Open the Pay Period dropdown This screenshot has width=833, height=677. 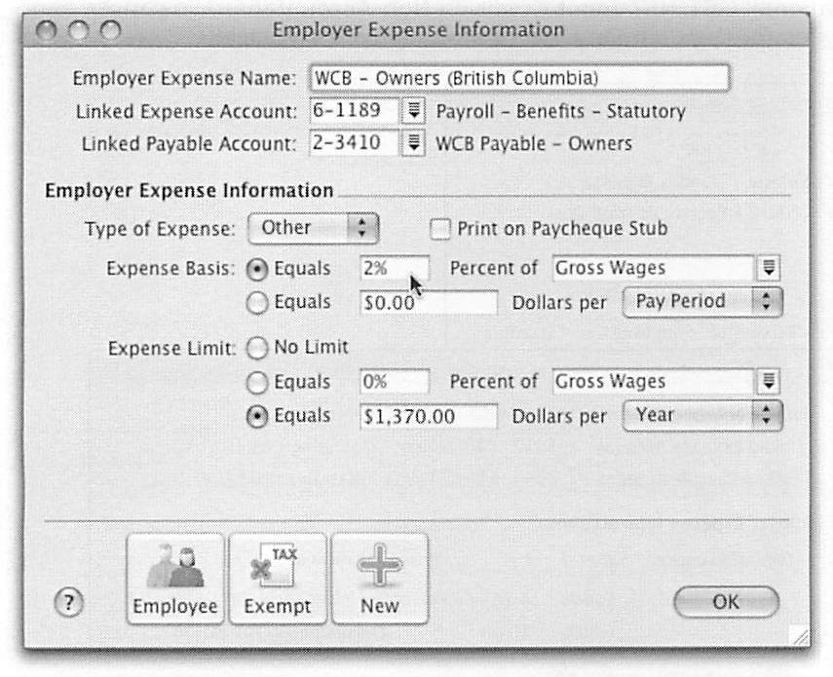(702, 302)
